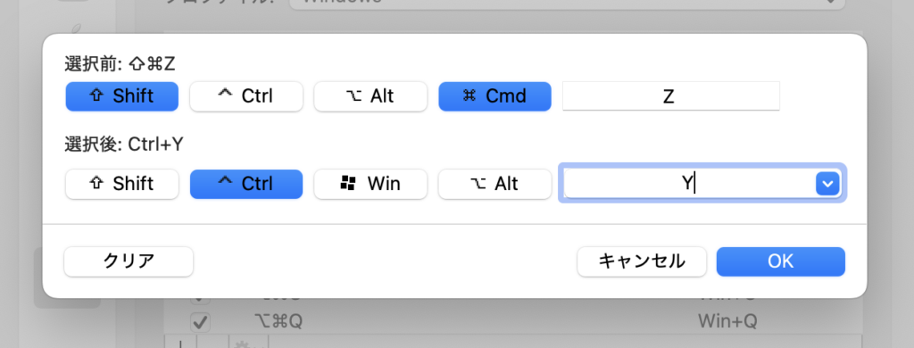This screenshot has height=348, width=914.
Task: Toggle Shift modifier in the 選択前 row
Action: coord(121,96)
